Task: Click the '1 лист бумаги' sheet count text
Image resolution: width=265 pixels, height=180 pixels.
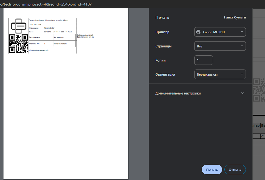Action: (234, 17)
